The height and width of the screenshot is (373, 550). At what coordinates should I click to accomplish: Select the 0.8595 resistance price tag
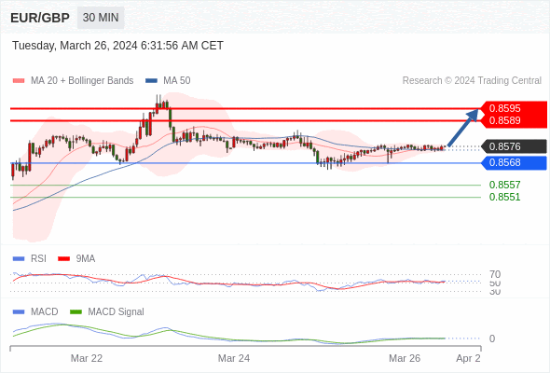(514, 108)
